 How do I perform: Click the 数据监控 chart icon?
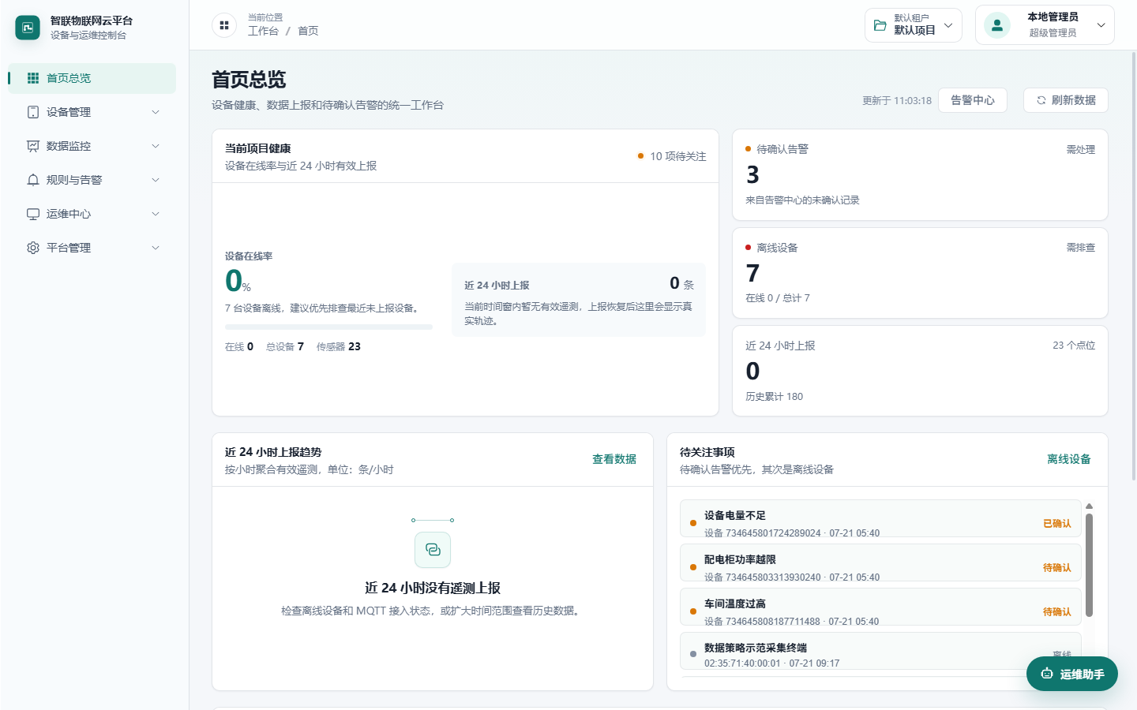(x=33, y=146)
